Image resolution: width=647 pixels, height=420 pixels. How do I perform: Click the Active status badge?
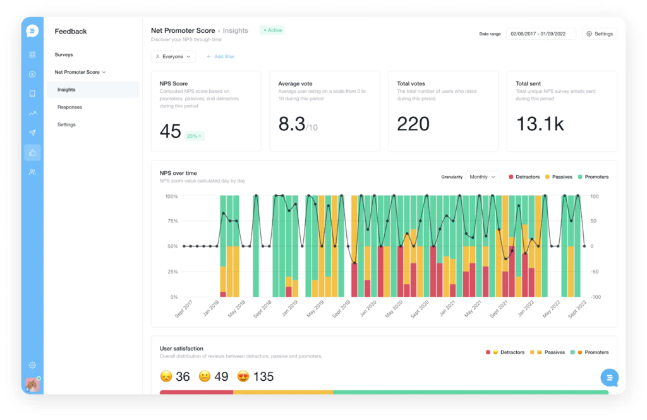[272, 30]
